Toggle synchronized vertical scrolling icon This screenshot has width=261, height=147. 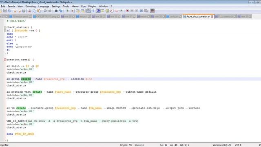78,11
